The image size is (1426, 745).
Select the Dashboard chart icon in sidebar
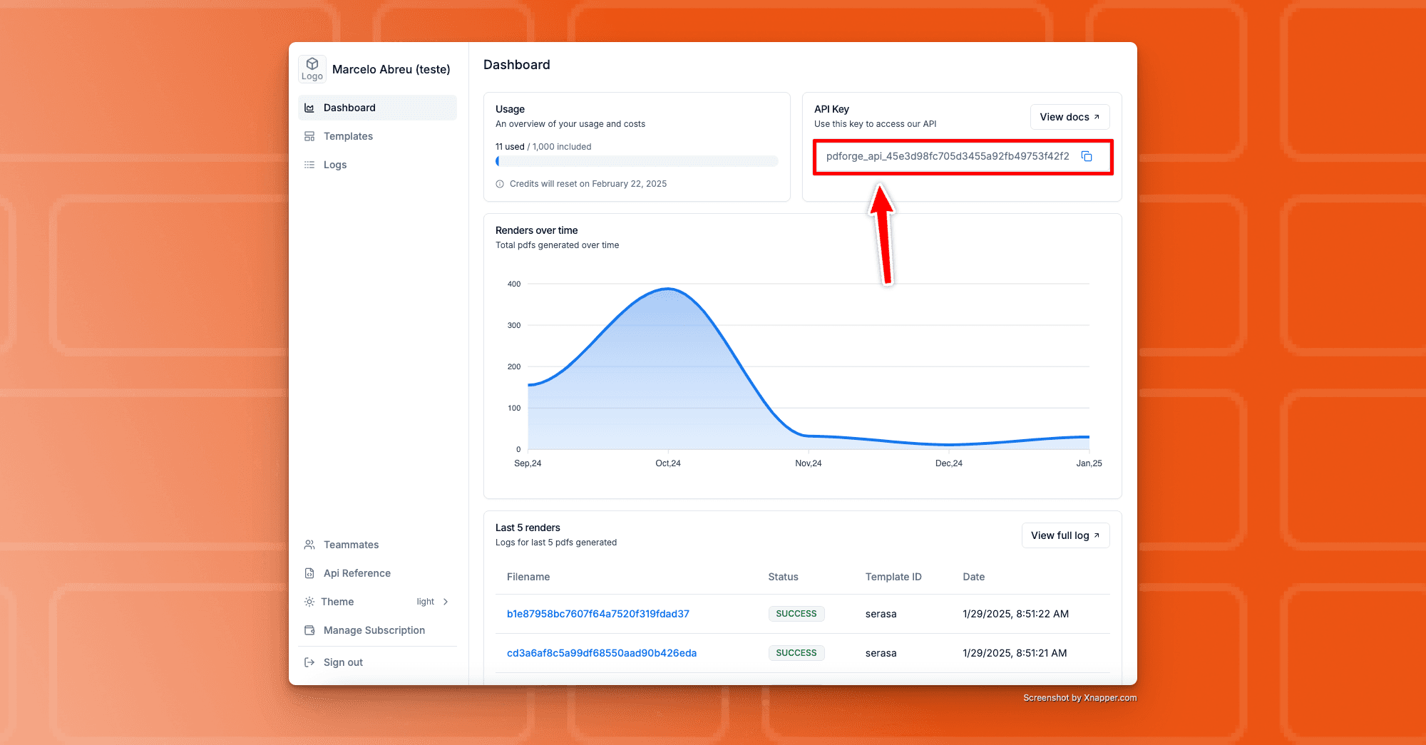(309, 107)
